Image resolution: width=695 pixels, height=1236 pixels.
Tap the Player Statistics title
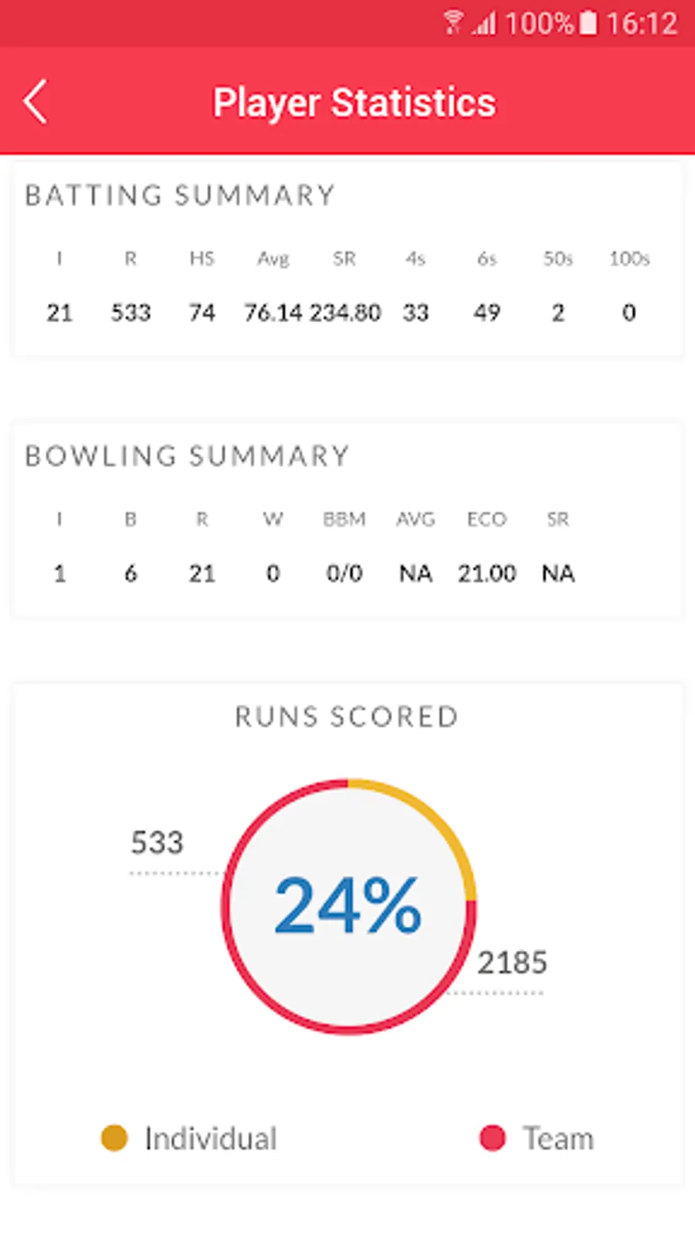click(354, 103)
